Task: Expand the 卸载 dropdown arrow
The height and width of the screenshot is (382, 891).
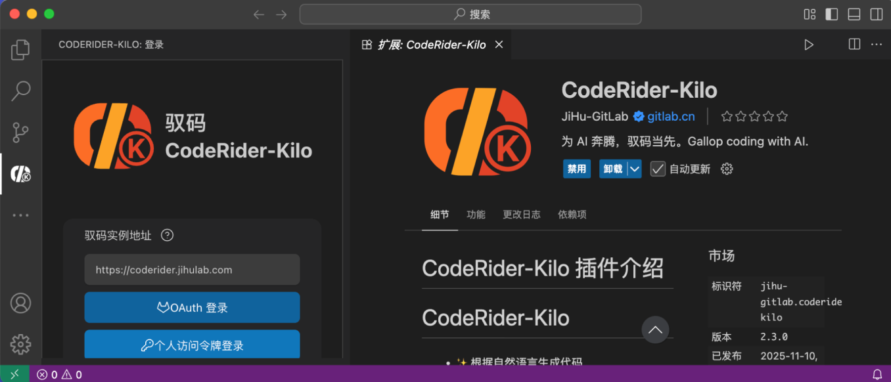Action: (x=634, y=169)
